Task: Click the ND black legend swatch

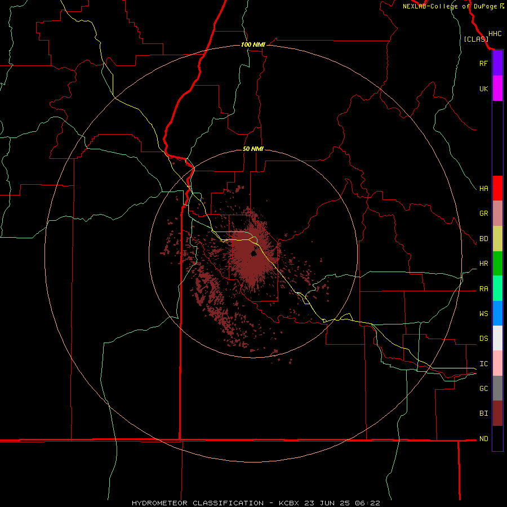Action: point(497,438)
